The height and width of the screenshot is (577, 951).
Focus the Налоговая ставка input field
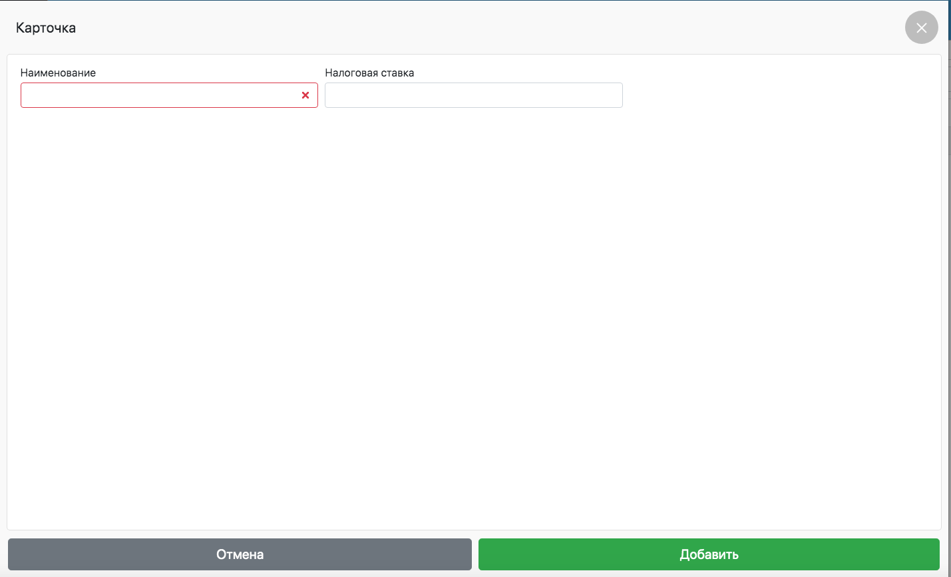[473, 95]
